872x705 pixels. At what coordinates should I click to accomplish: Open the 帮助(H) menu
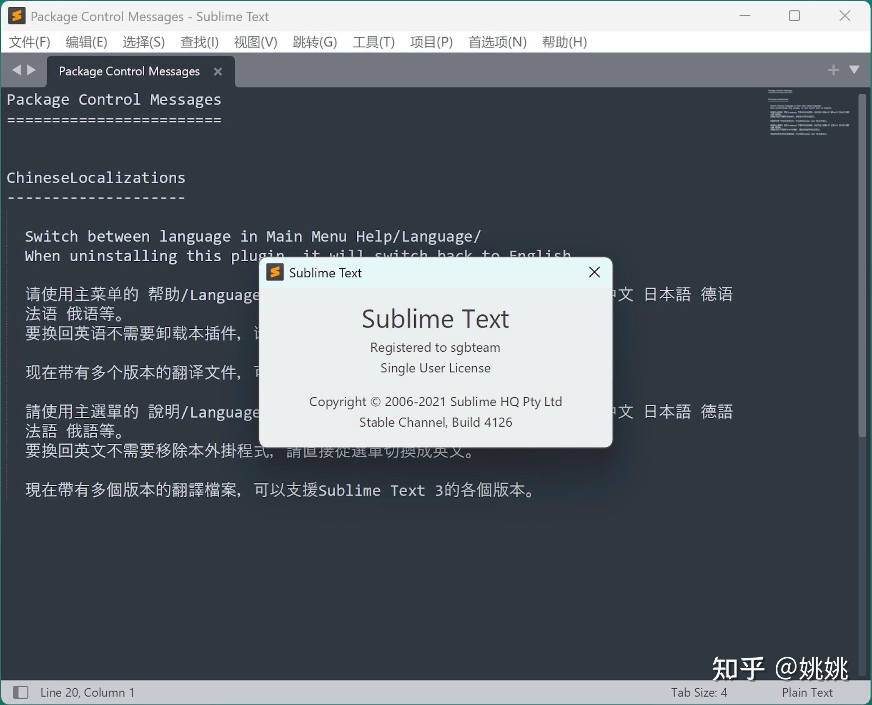pyautogui.click(x=564, y=42)
